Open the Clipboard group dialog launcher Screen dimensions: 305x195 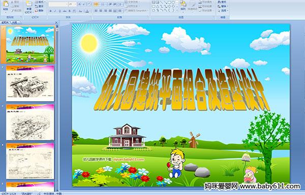[21, 17]
